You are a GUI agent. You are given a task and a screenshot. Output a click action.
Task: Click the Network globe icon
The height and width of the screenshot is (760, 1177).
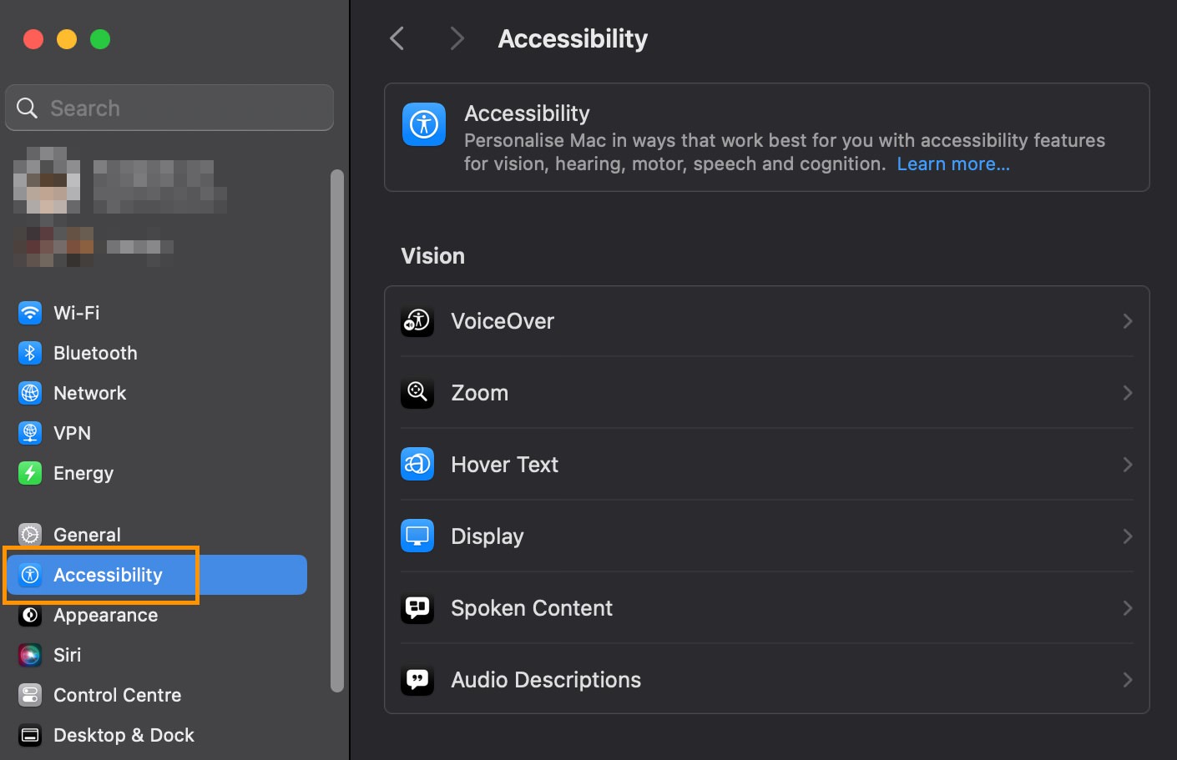tap(30, 393)
